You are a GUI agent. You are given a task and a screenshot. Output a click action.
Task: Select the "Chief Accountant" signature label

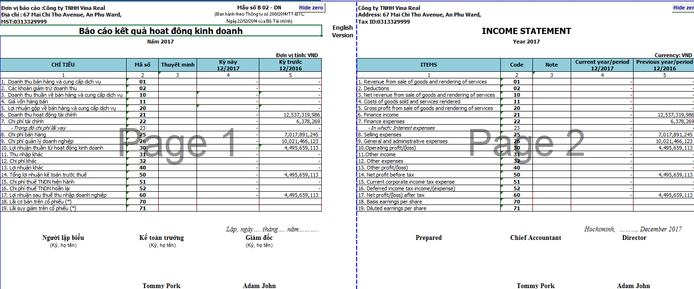point(536,238)
